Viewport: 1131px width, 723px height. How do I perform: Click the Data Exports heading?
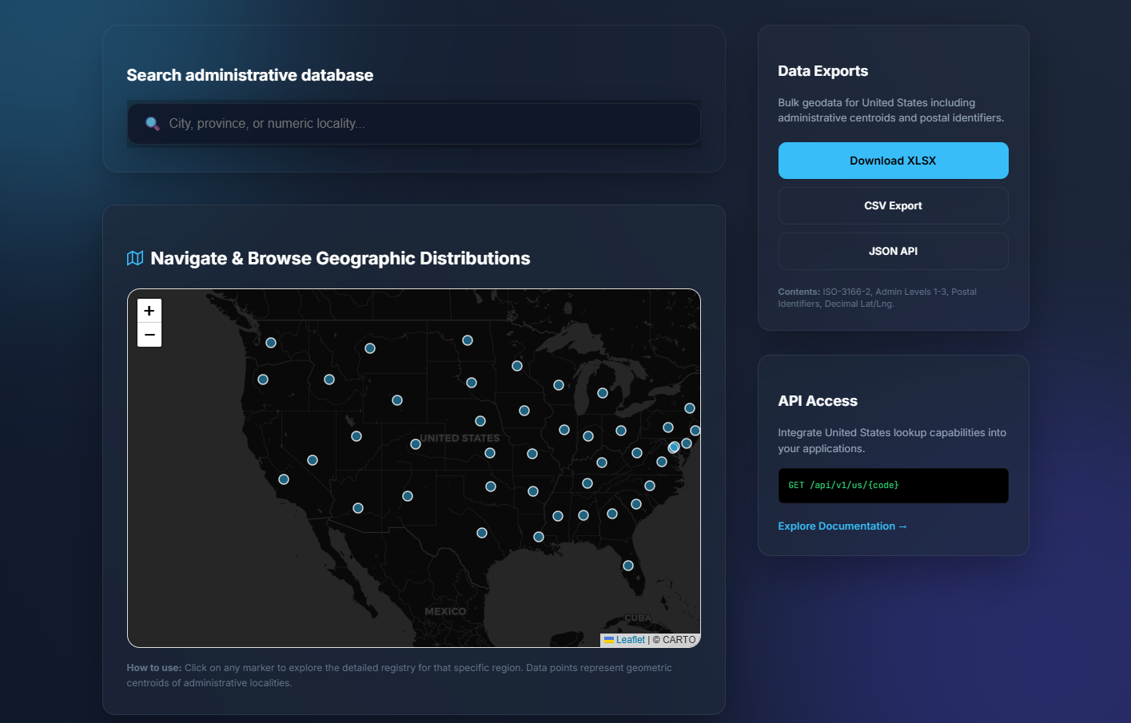[x=822, y=71]
